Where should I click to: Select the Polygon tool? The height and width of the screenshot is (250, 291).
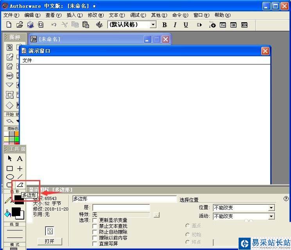click(x=20, y=185)
